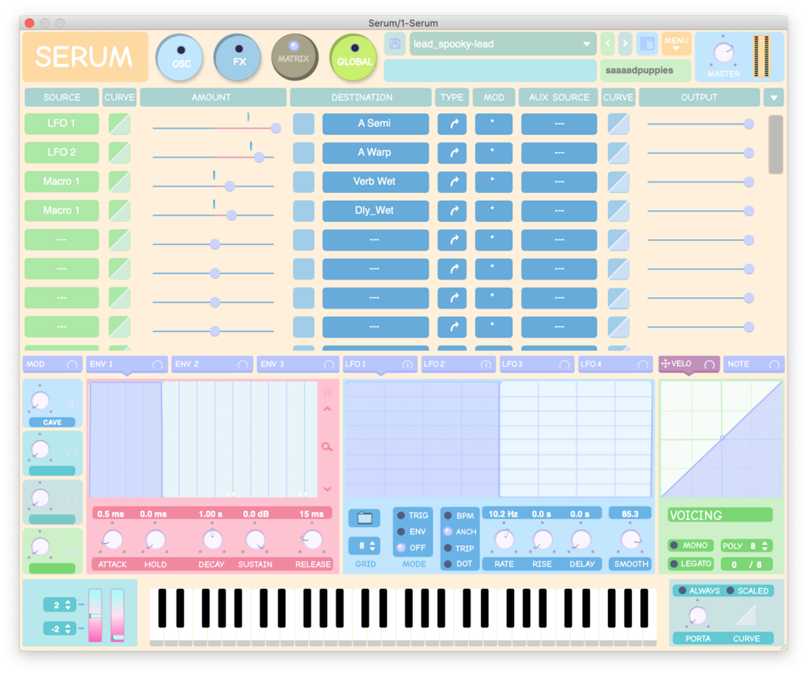The image size is (807, 674).
Task: Enable LFO ENV mode
Action: pyautogui.click(x=401, y=532)
